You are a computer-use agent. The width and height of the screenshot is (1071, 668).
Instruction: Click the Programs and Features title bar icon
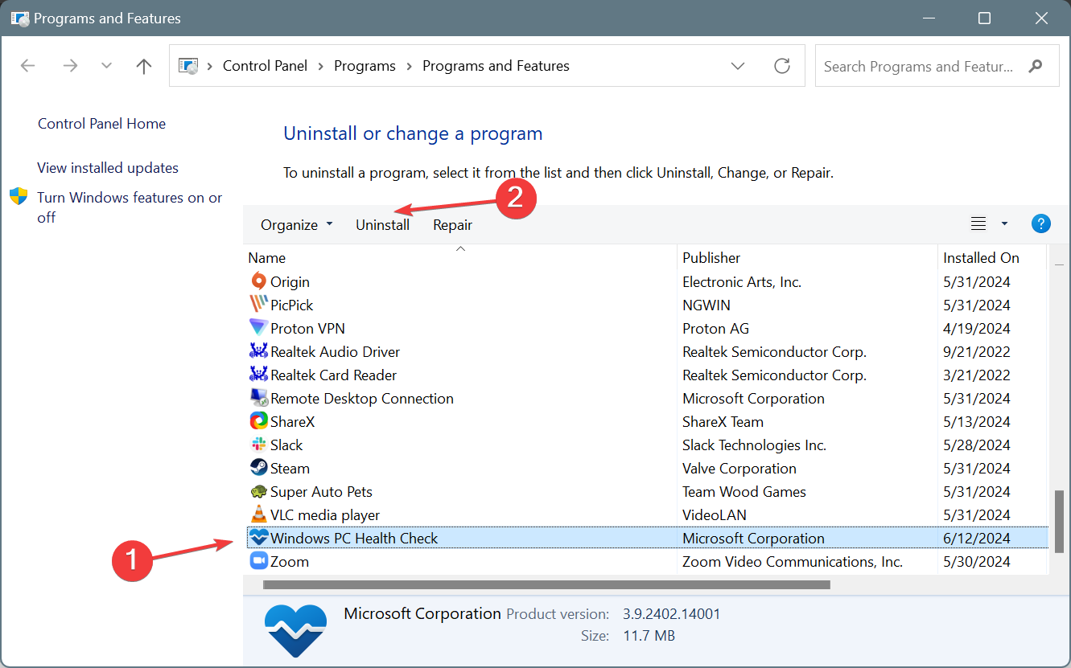[19, 18]
